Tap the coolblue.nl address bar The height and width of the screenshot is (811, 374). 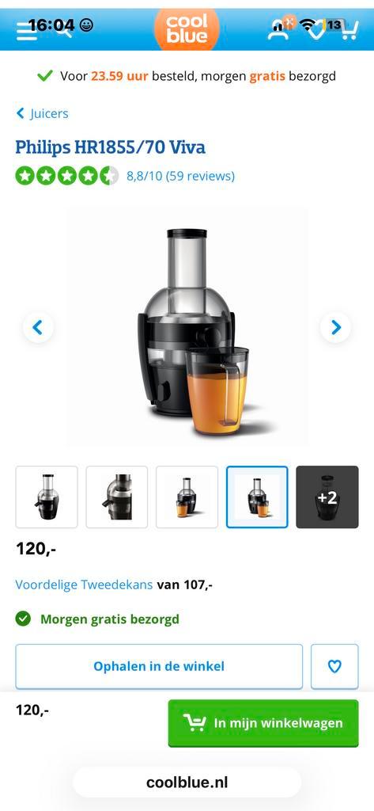pos(187,782)
